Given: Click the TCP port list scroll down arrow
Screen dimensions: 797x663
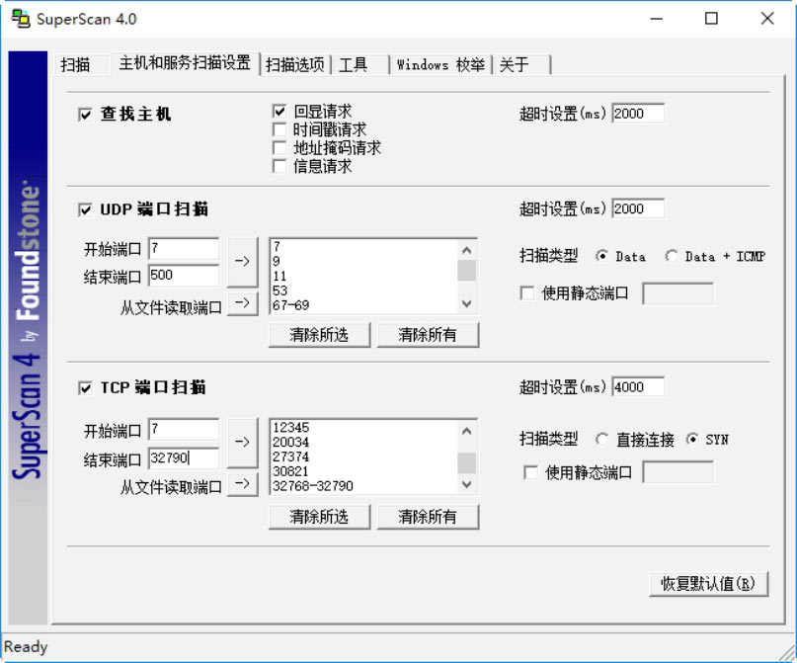Looking at the screenshot, I should (466, 484).
